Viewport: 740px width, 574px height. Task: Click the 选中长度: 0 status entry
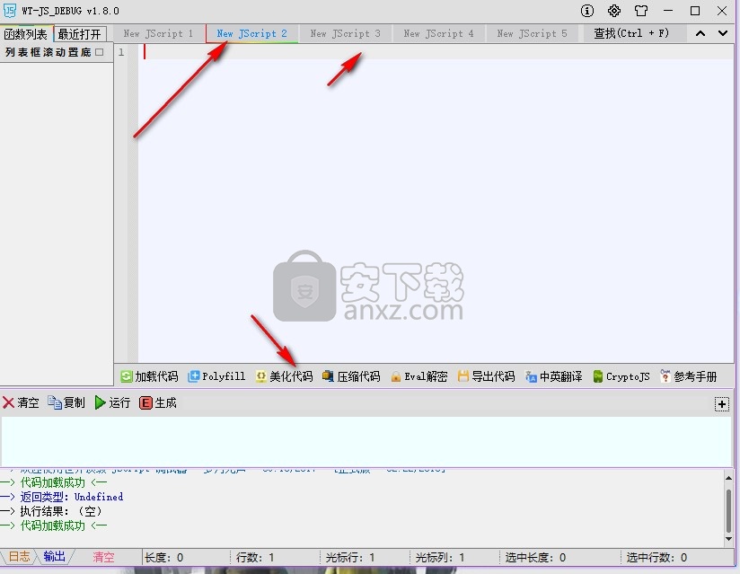[535, 558]
